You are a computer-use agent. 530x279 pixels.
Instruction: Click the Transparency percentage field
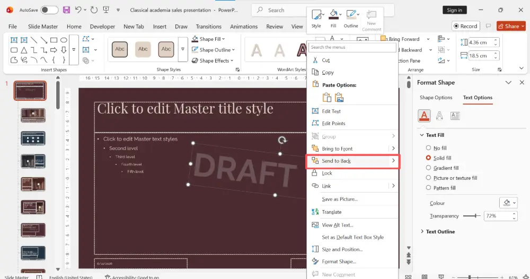click(498, 216)
